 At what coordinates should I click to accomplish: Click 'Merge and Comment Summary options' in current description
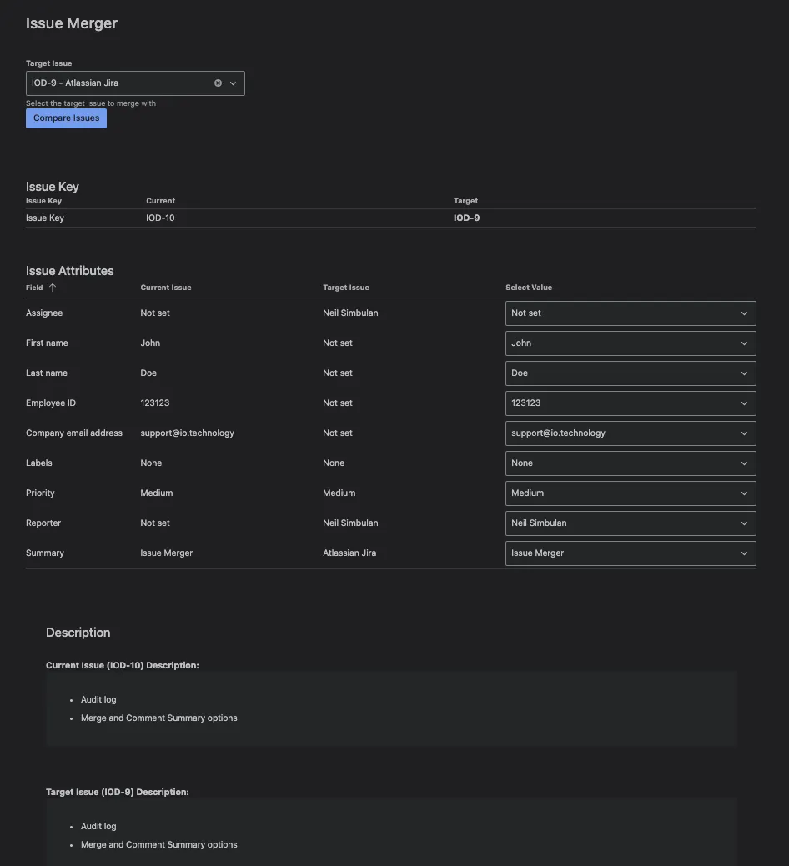click(x=159, y=718)
